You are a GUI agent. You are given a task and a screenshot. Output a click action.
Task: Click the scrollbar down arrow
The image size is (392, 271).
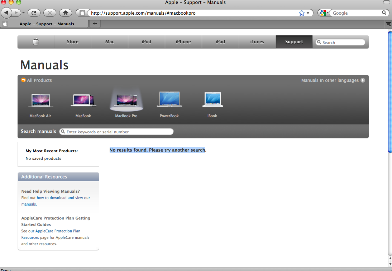pos(390,264)
